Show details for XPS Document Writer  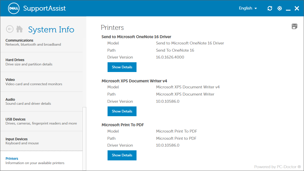[122, 111]
